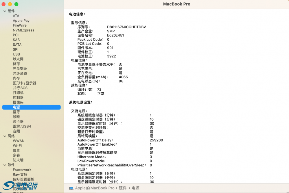The width and height of the screenshot is (289, 193).
Task: Click the AutoPowerOff Delay value 259200
Action: click(x=156, y=140)
